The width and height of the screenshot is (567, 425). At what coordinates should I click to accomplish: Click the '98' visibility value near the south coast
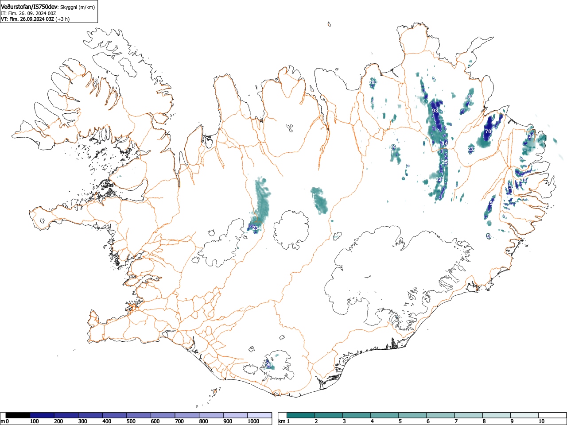[268, 365]
